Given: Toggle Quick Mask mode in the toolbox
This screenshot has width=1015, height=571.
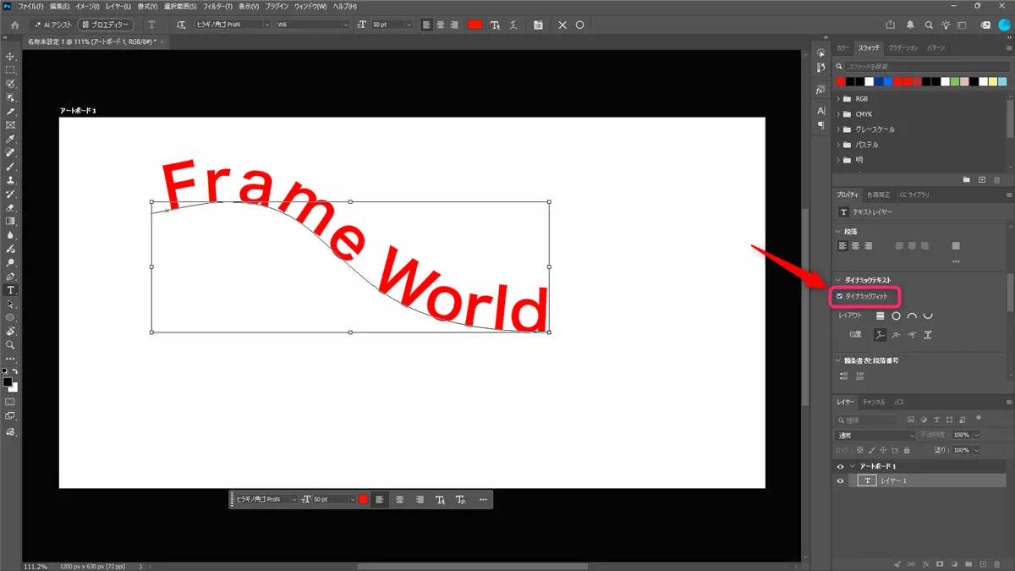Looking at the screenshot, I should tap(11, 402).
